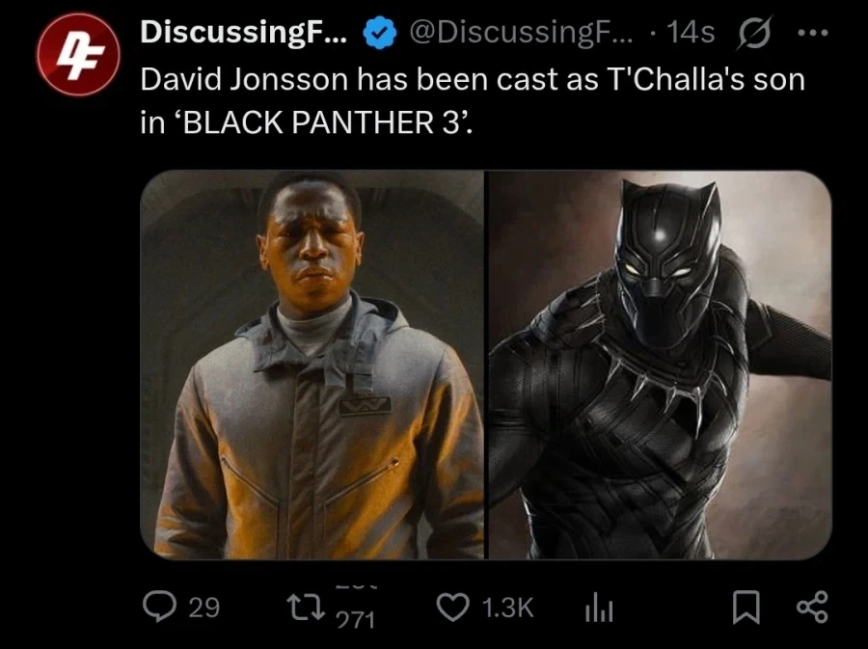Click the 271 repost count
This screenshot has height=649, width=868.
(356, 620)
